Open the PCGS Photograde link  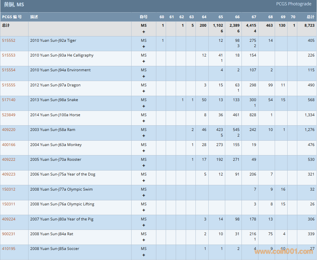pos(294,4)
